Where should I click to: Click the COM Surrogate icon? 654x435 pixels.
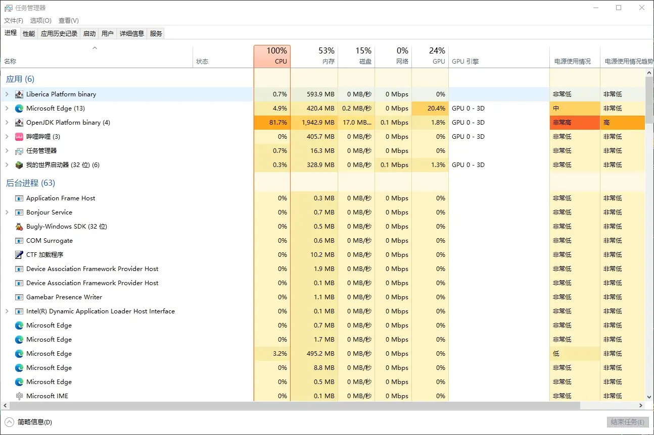pos(19,241)
